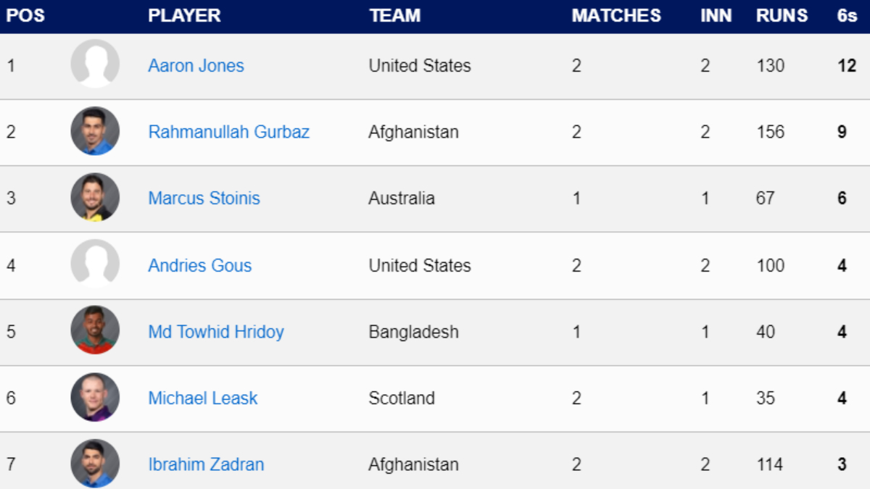Click Rahmanullah Gurbaz's profile photo
The width and height of the screenshot is (870, 489).
coord(95,131)
